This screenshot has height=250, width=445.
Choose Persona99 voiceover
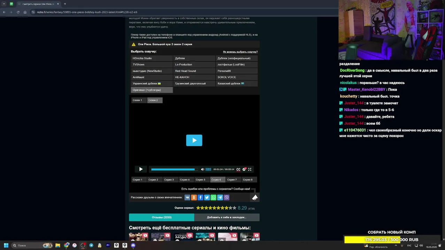(237, 71)
